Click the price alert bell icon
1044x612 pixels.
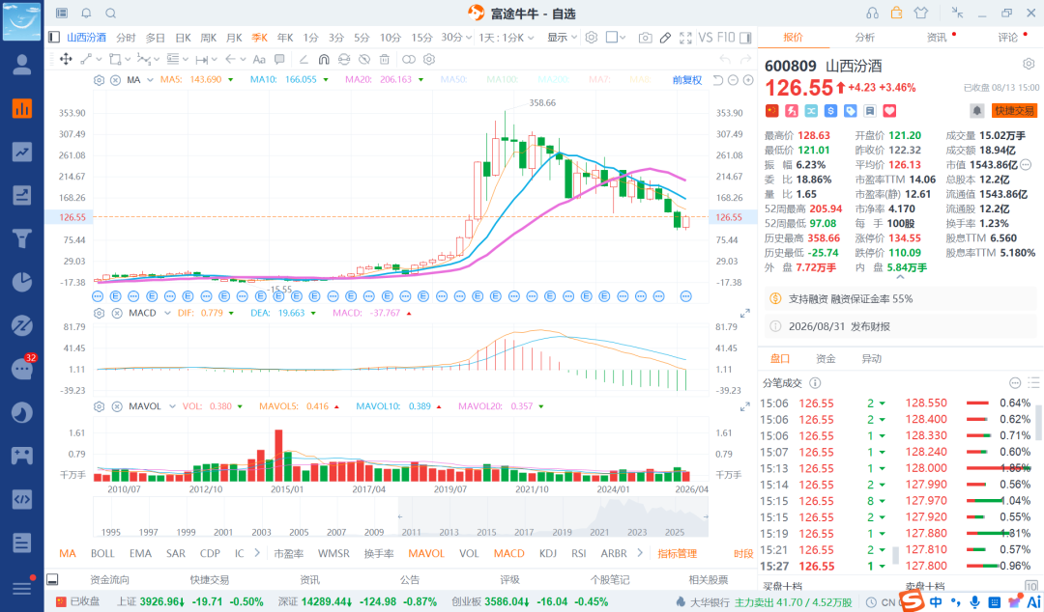pyautogui.click(x=976, y=110)
